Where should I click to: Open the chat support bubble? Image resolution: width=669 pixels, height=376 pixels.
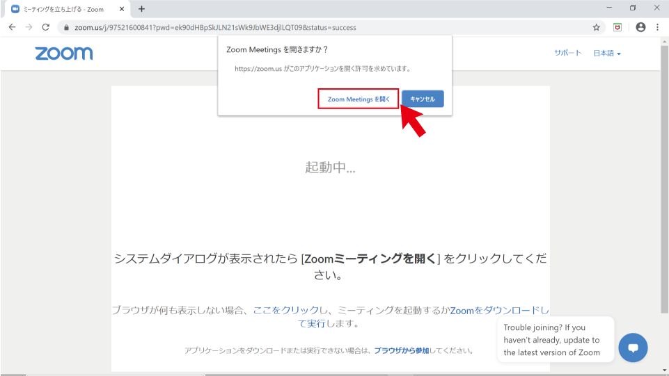[x=633, y=348]
